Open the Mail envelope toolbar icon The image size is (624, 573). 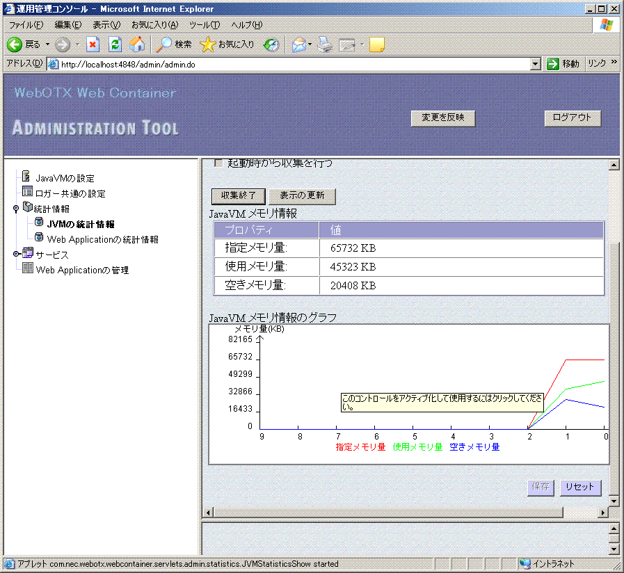299,45
